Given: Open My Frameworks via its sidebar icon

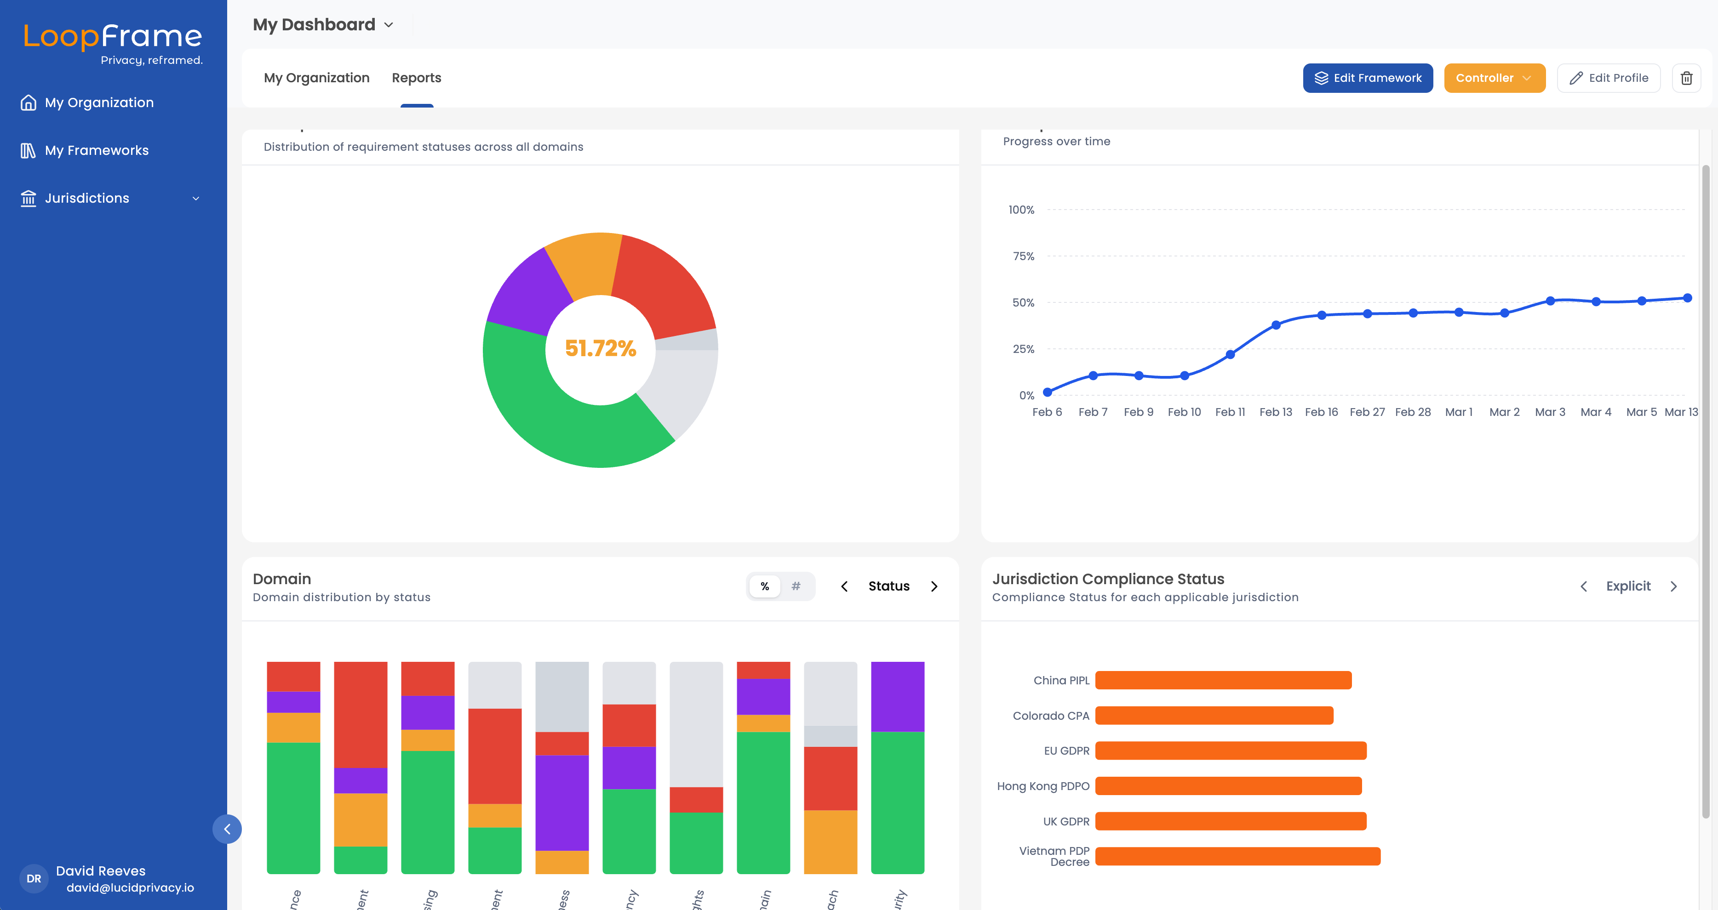Looking at the screenshot, I should coord(28,150).
